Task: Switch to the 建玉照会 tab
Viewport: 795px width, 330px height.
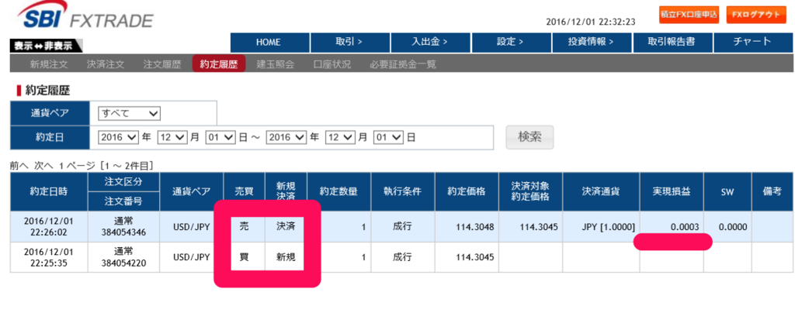Action: (x=276, y=65)
